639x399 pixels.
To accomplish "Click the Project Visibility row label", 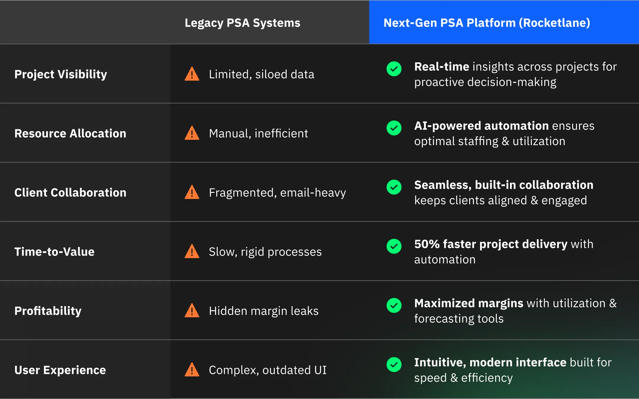I will pyautogui.click(x=61, y=74).
